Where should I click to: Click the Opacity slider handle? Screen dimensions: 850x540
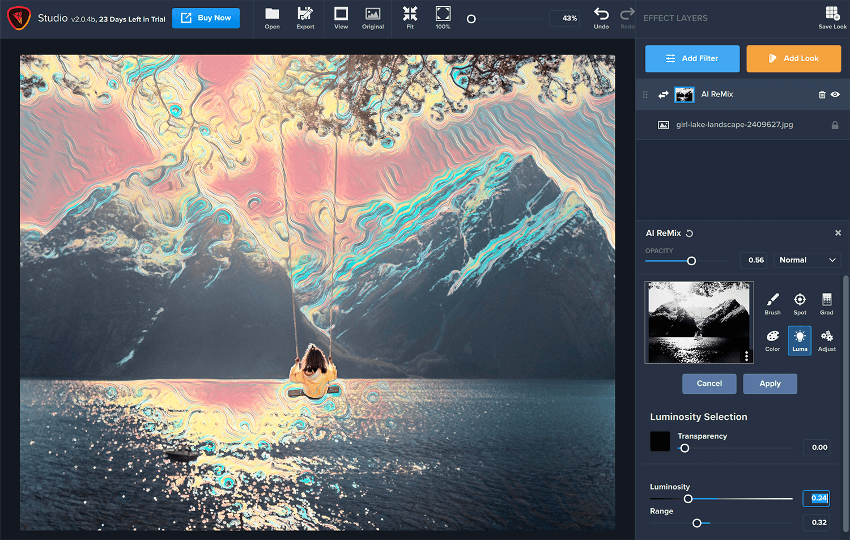click(x=691, y=261)
